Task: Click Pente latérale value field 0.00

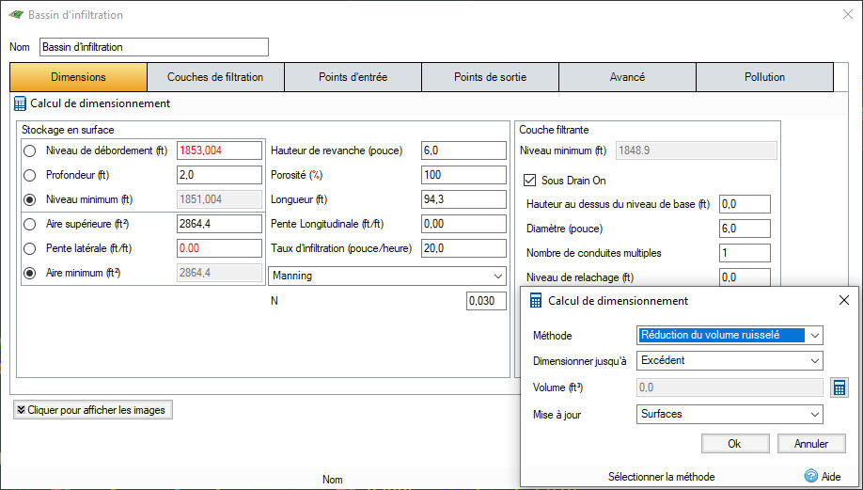Action: coord(219,248)
